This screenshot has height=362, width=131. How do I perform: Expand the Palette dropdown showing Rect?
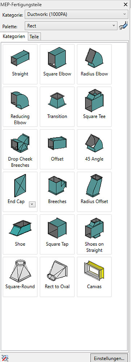71,26
